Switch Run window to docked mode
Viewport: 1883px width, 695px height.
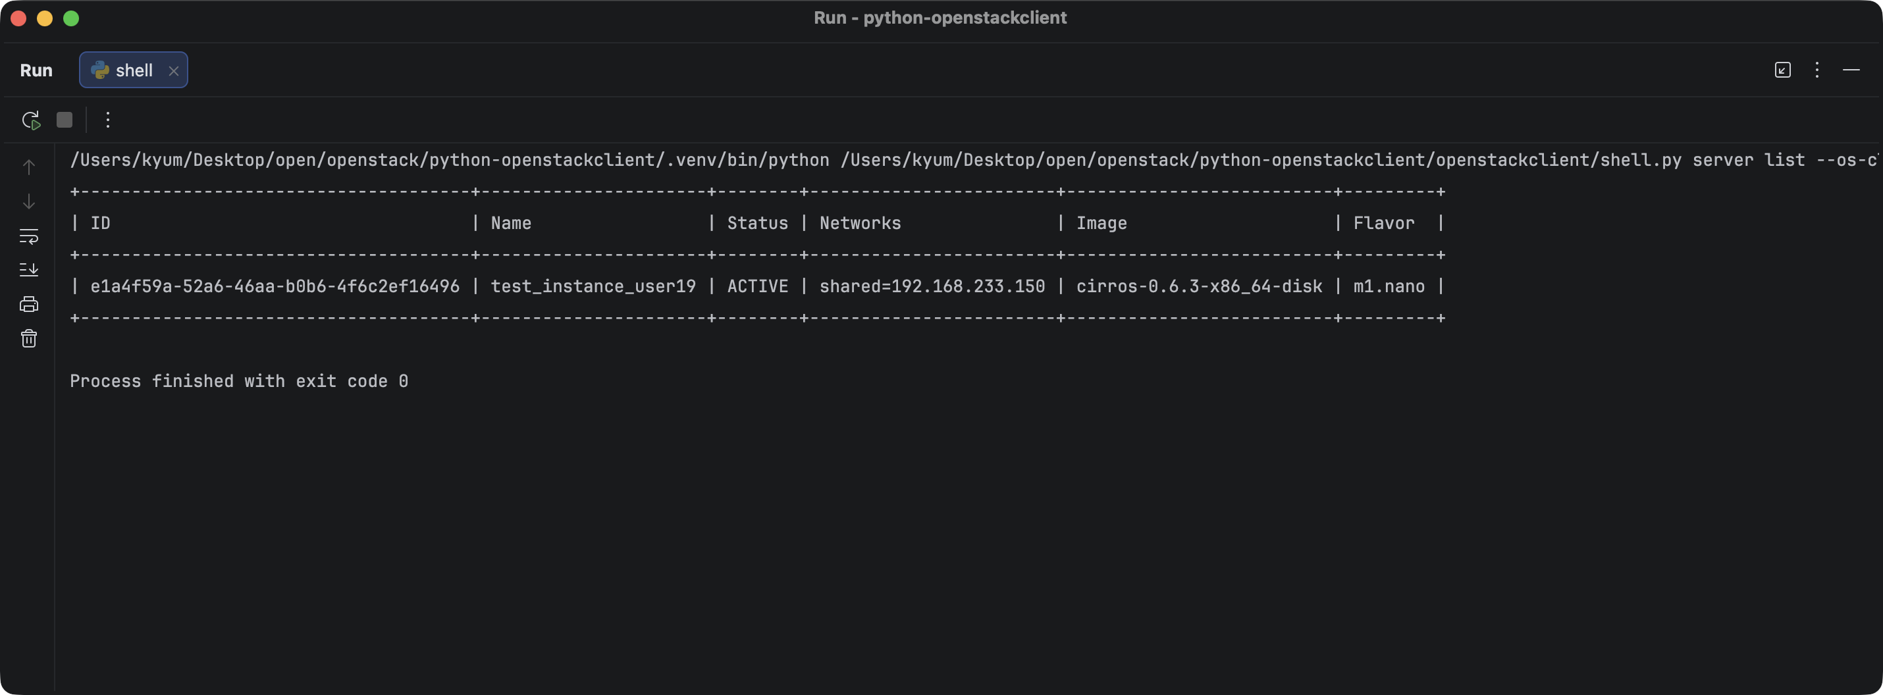pos(1782,70)
